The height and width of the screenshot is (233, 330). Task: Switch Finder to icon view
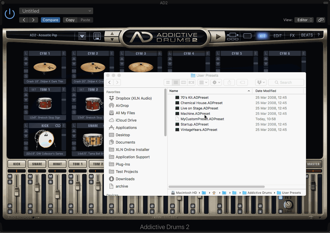[168, 82]
